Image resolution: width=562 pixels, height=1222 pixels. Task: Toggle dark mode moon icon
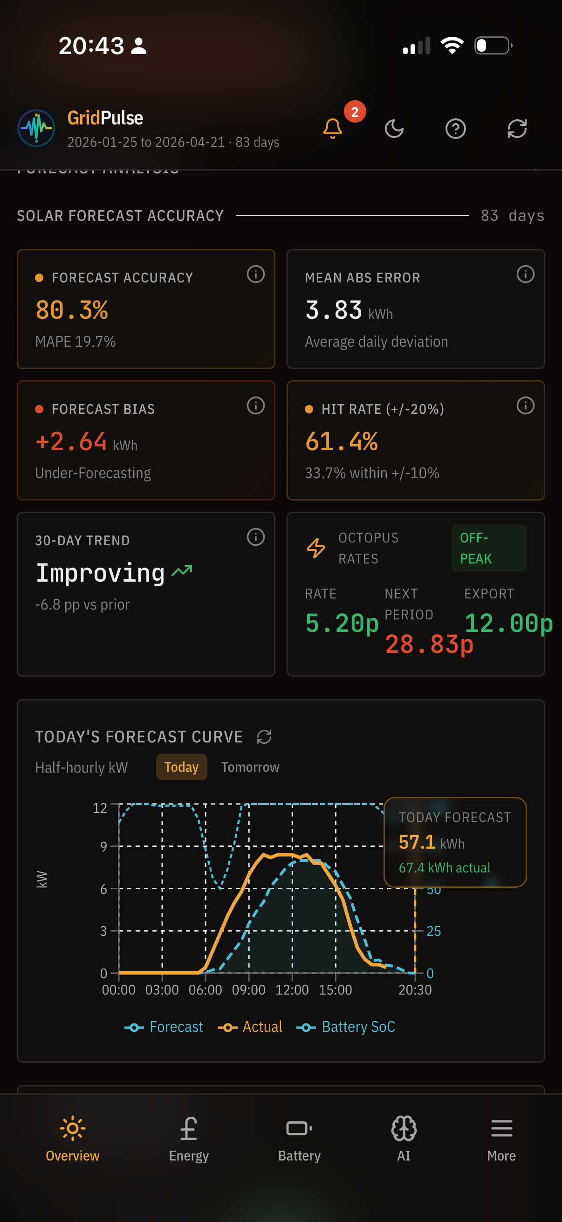click(394, 129)
